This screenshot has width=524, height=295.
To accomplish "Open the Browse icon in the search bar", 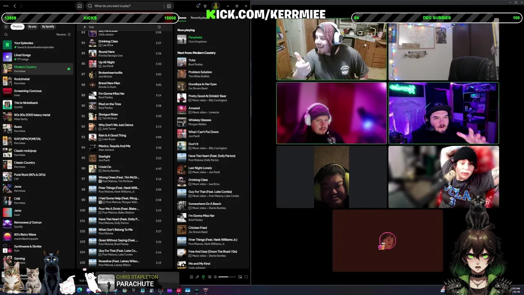I will (x=169, y=6).
